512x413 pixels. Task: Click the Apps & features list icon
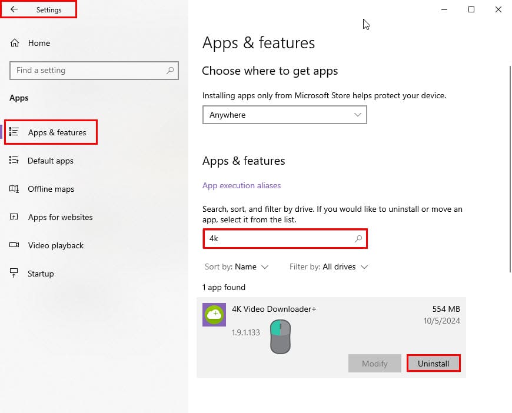[x=14, y=132]
